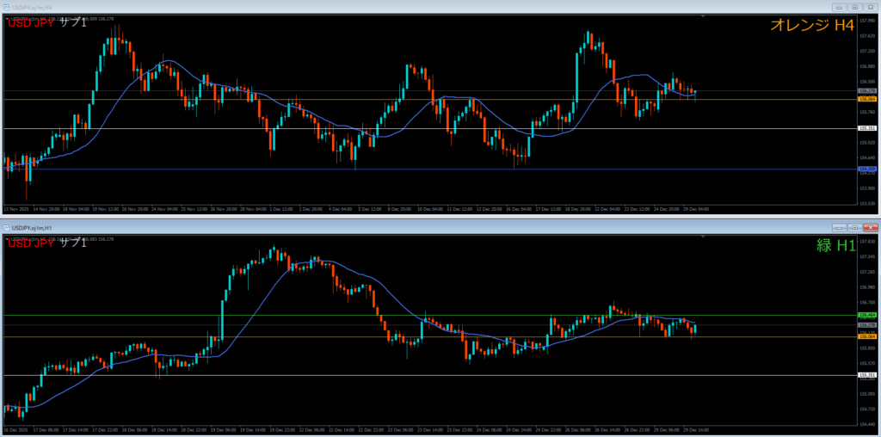Click the H1 chart window title bar icon
This screenshot has width=881, height=437.
(x=8, y=227)
